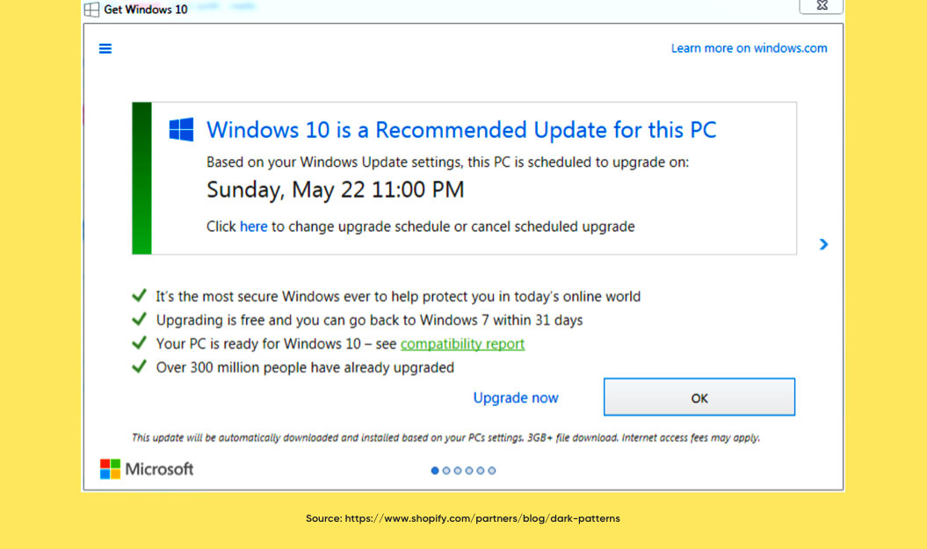
Task: Click the checkmark next to the free upgrade bullet
Action: coord(139,318)
